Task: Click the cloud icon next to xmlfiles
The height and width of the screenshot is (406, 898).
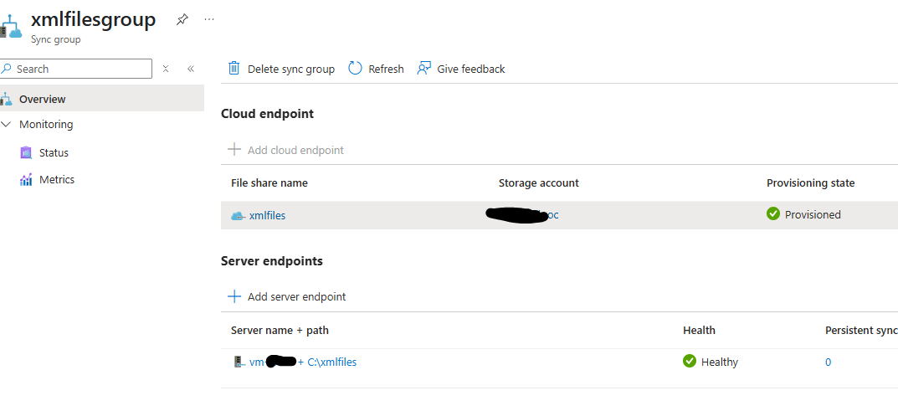Action: (238, 216)
